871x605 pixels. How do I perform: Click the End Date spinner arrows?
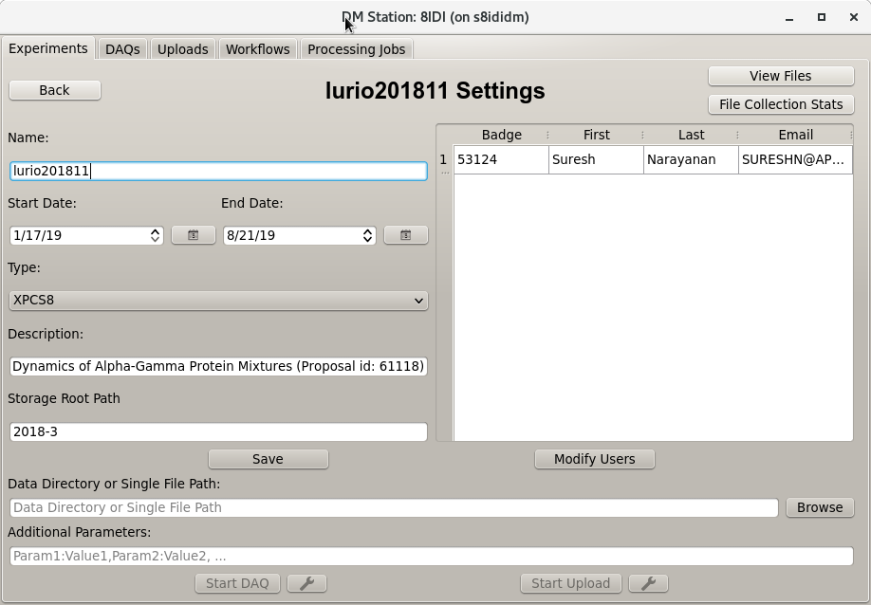pyautogui.click(x=368, y=235)
